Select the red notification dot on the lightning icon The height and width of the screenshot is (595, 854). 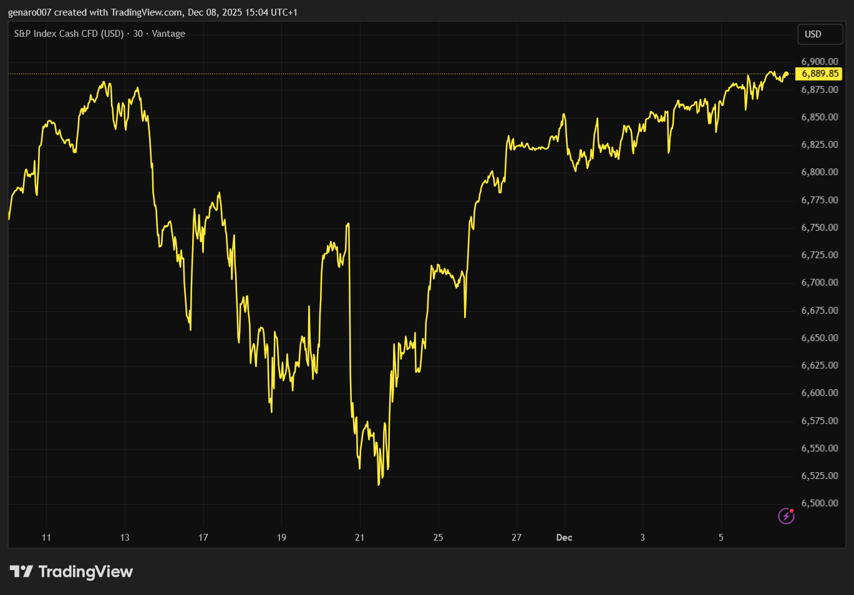point(791,511)
